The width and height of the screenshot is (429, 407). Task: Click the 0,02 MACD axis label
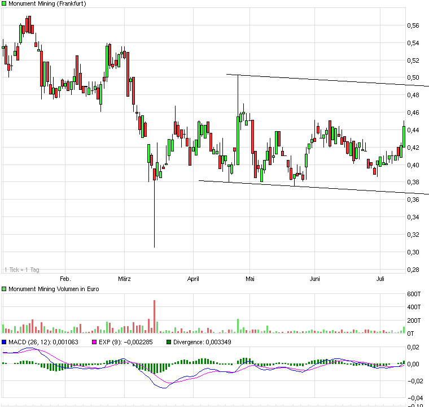click(413, 347)
